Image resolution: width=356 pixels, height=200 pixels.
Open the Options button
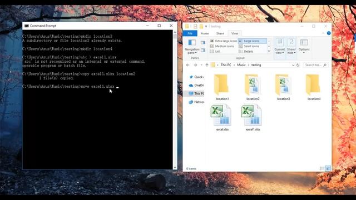(304, 47)
